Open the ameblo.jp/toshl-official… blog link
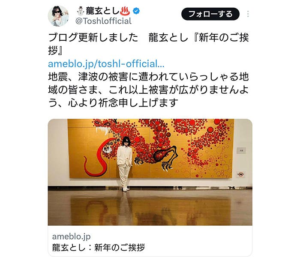 106,64
